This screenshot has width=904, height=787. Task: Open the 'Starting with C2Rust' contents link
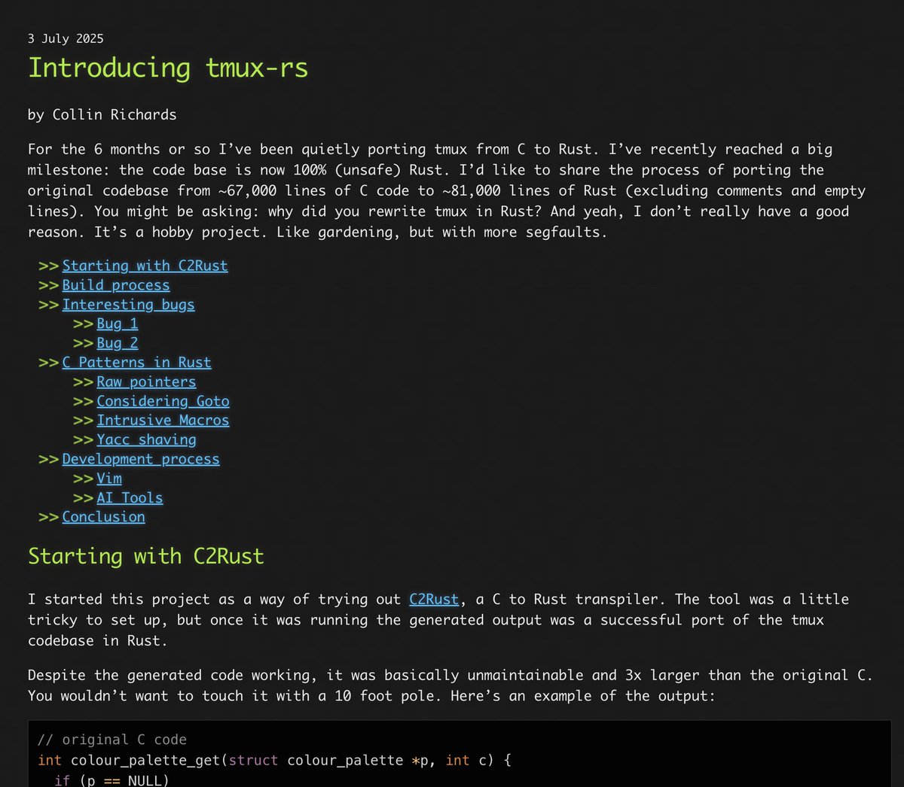(145, 266)
